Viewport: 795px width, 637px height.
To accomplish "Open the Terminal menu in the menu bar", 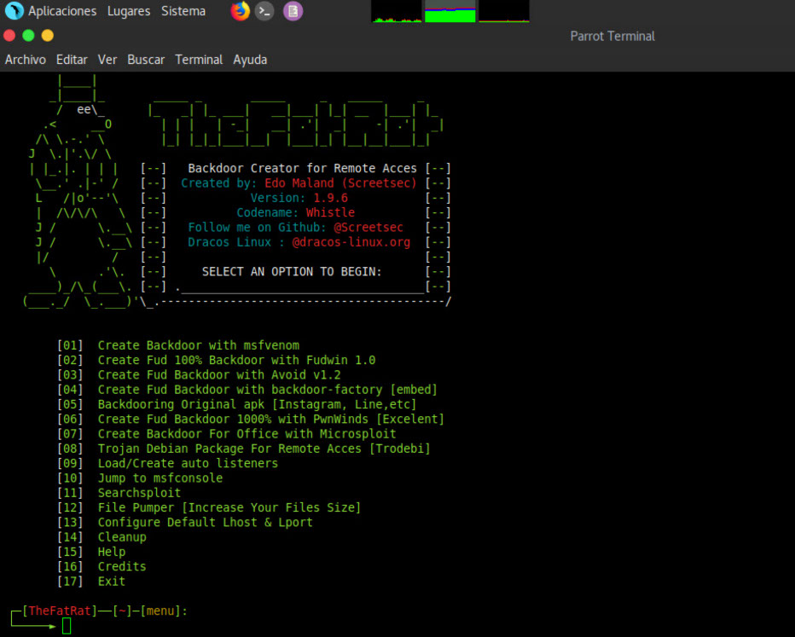I will (x=199, y=60).
